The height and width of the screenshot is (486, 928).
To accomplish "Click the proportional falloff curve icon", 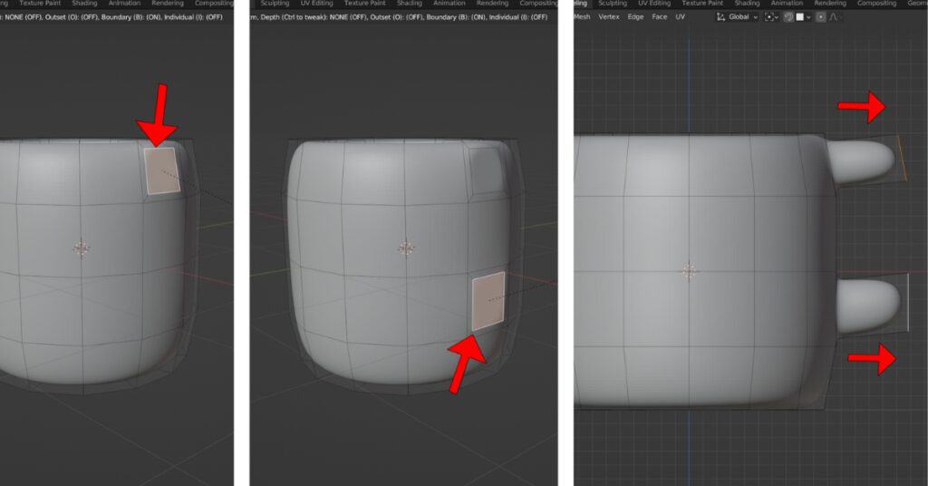I will pos(833,17).
